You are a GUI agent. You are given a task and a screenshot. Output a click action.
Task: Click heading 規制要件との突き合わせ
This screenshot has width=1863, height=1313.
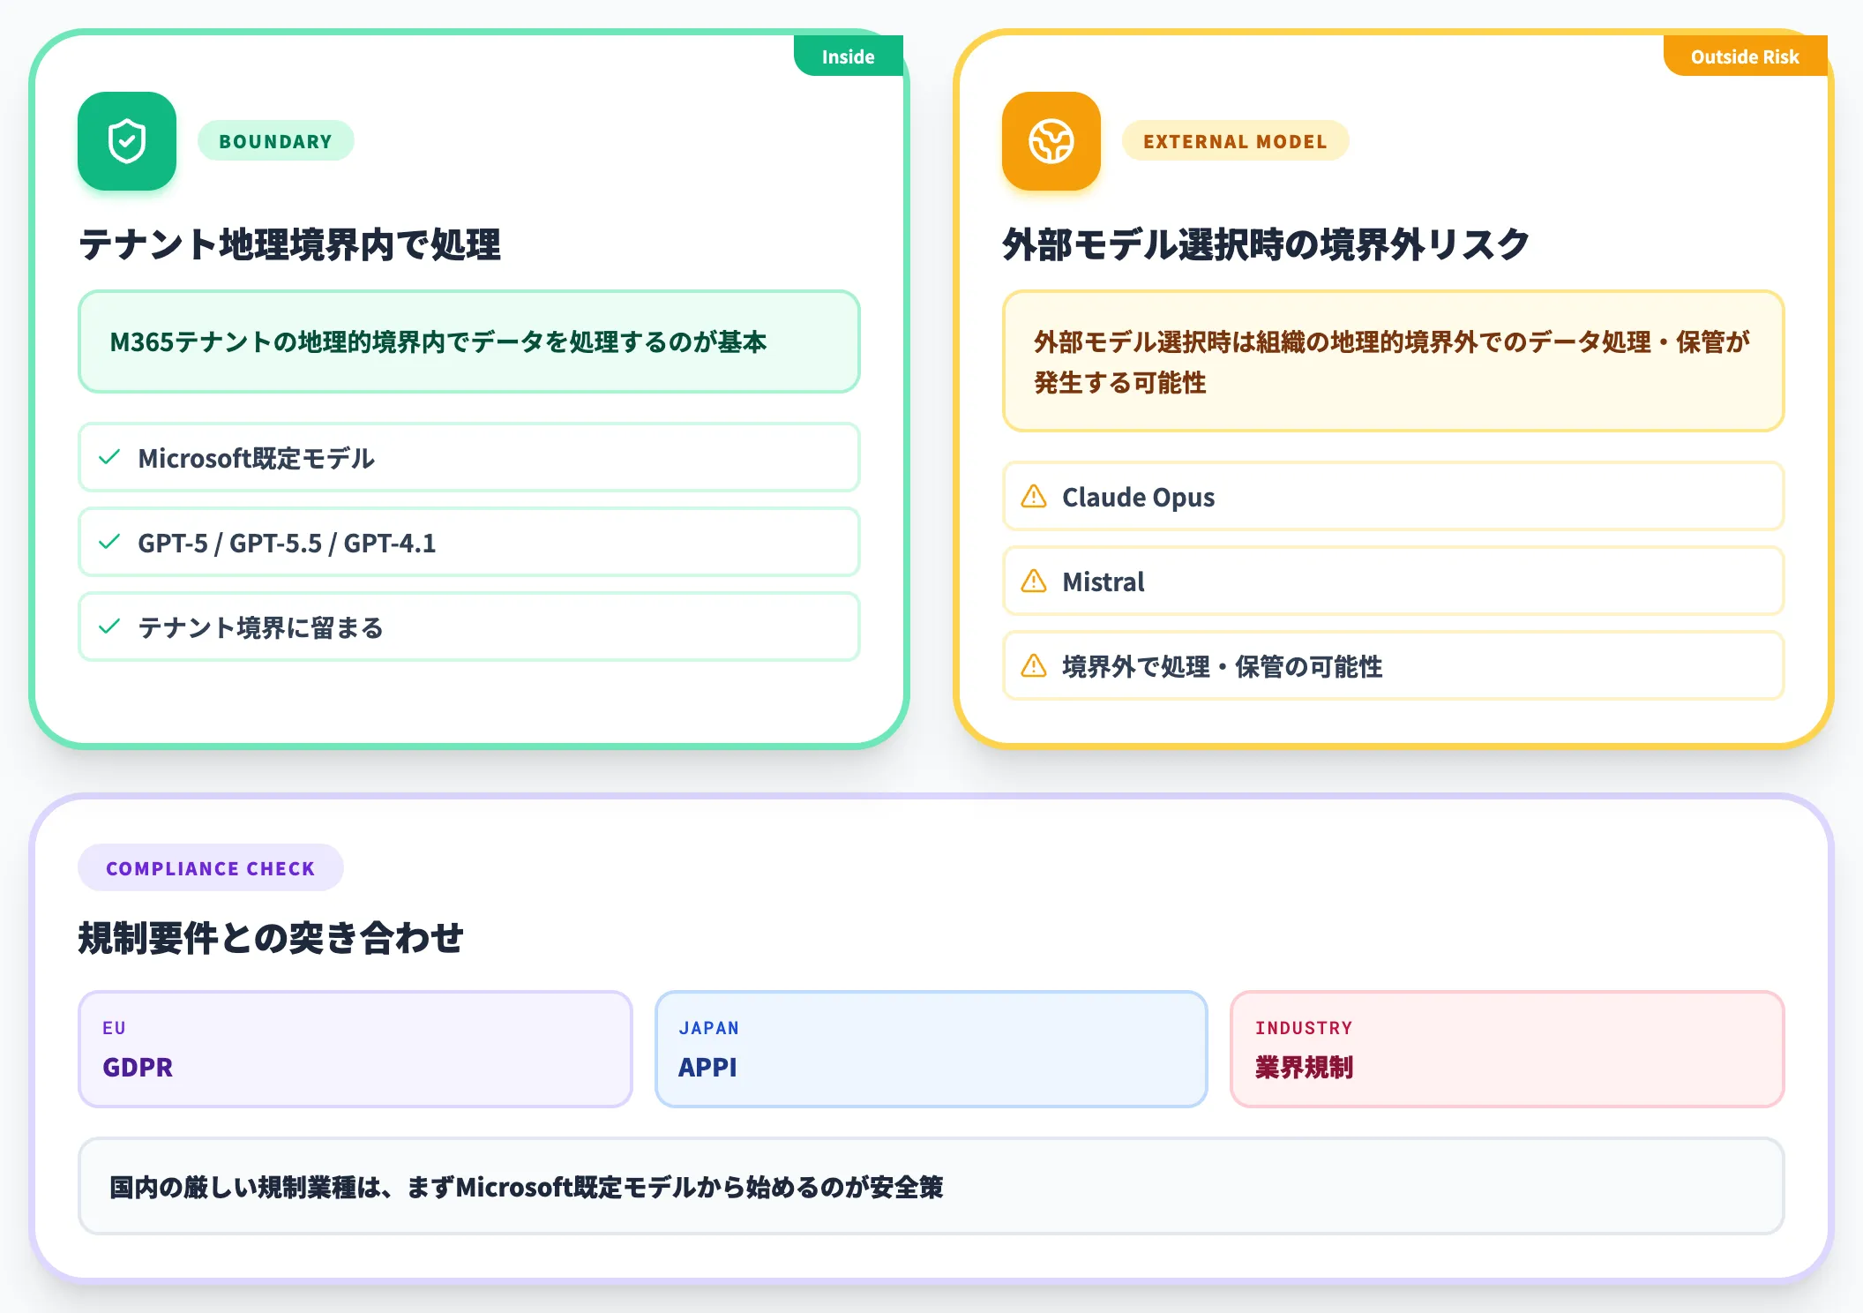271,937
